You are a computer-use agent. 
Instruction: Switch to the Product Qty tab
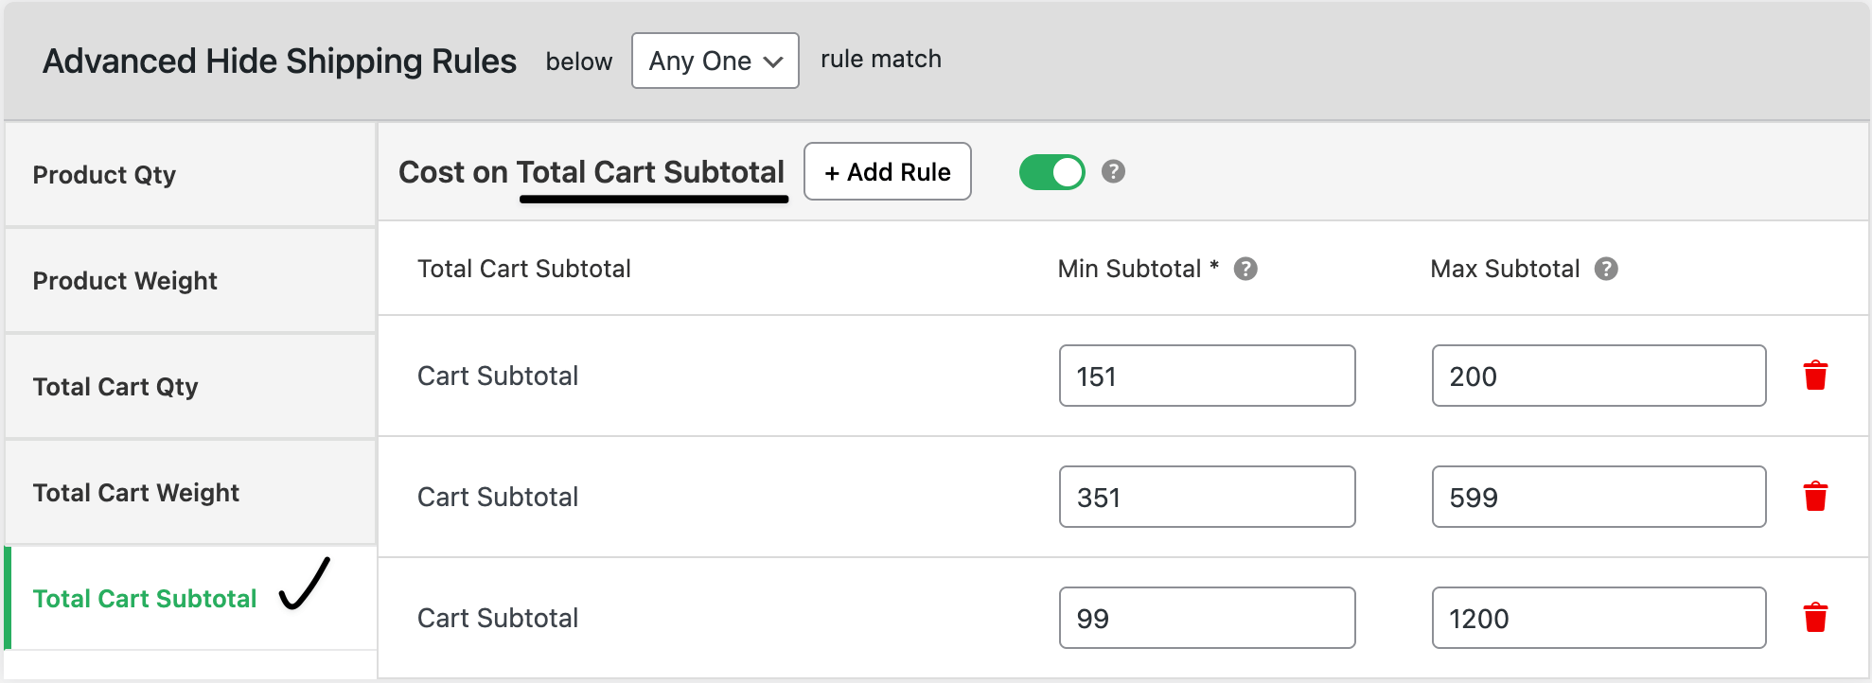104,174
